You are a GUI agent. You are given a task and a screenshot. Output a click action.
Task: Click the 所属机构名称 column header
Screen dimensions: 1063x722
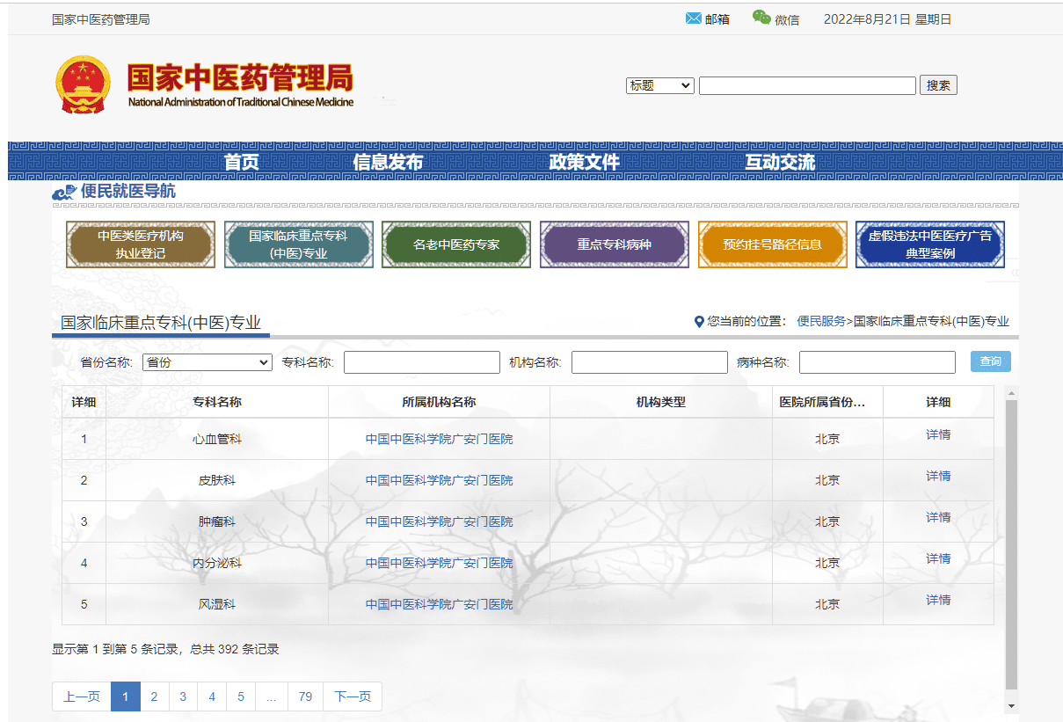439,402
